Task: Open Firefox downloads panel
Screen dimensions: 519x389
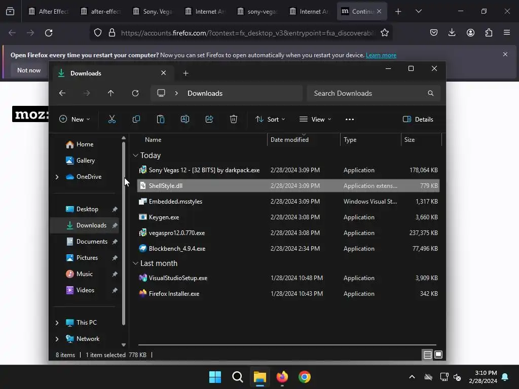Action: tap(452, 33)
